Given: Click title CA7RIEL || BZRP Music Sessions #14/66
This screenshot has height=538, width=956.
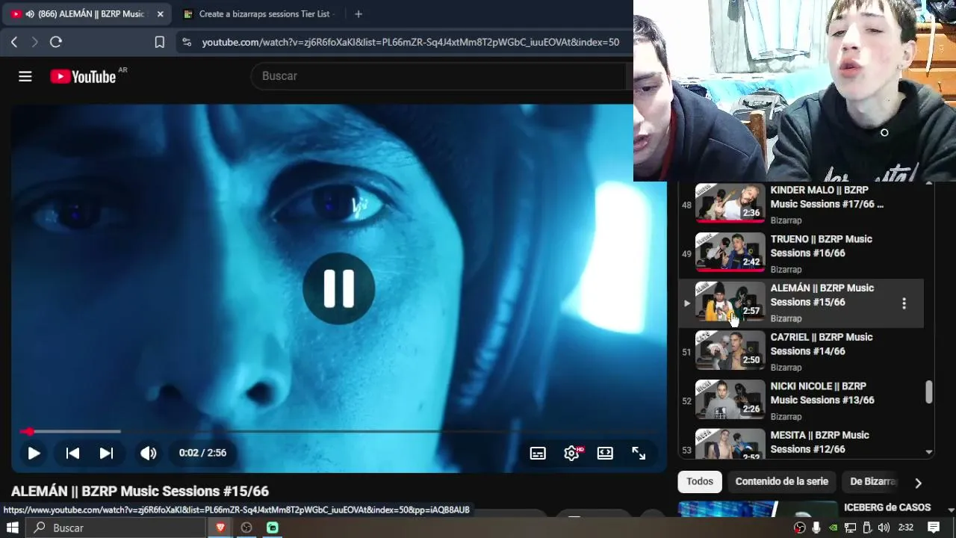Looking at the screenshot, I should (822, 344).
